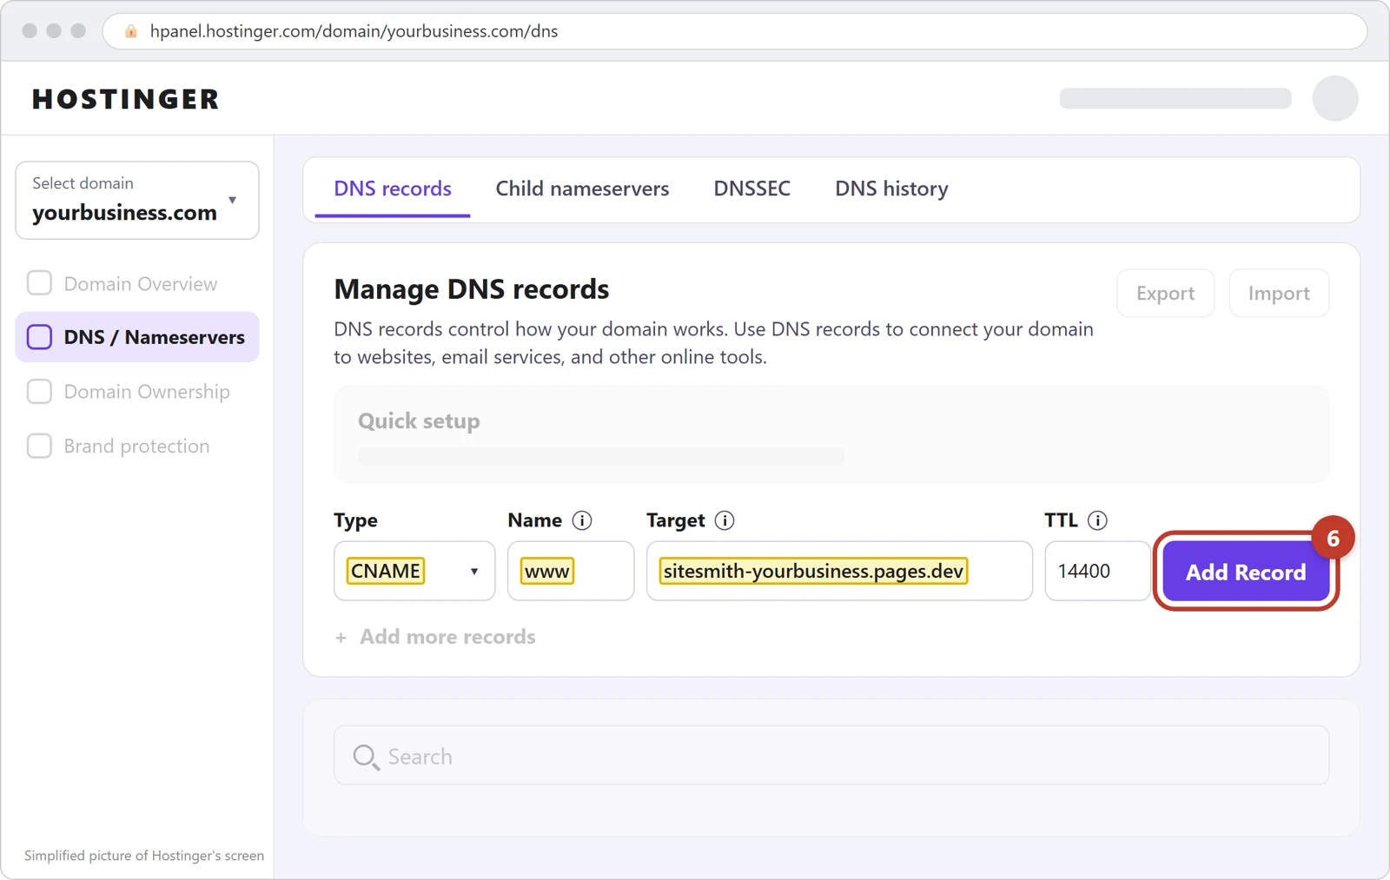Select Brand protection in the sidebar
Viewport: 1390px width, 880px height.
136,447
